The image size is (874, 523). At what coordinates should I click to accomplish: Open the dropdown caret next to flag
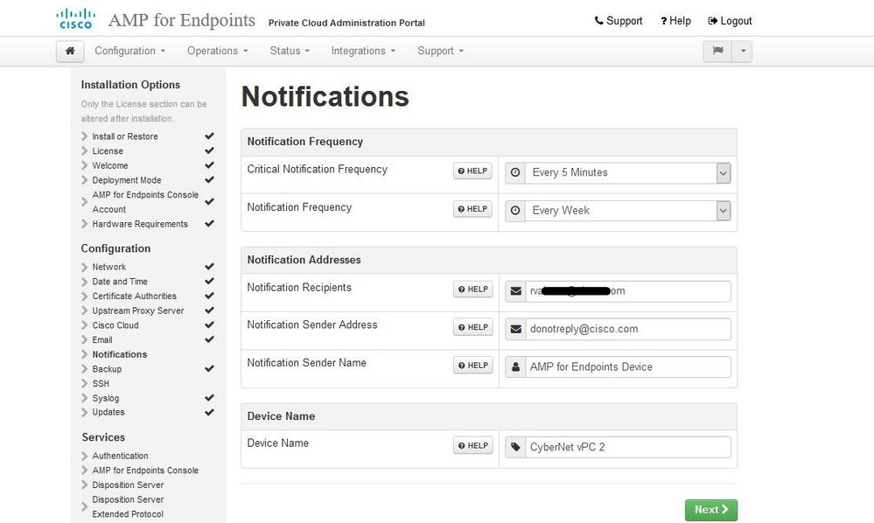(743, 52)
